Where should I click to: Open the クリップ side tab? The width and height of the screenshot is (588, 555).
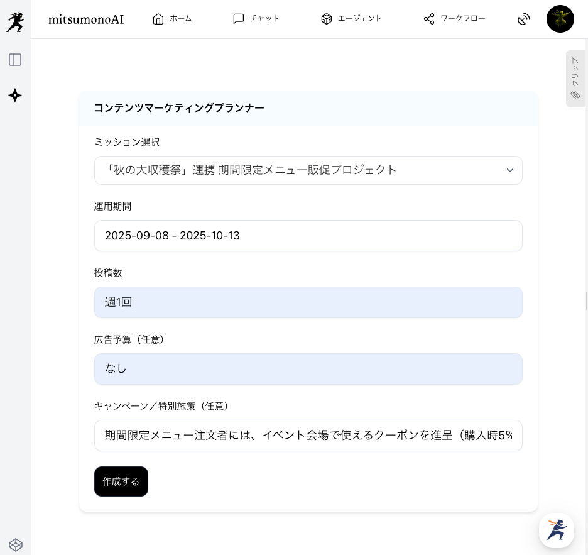coord(575,79)
